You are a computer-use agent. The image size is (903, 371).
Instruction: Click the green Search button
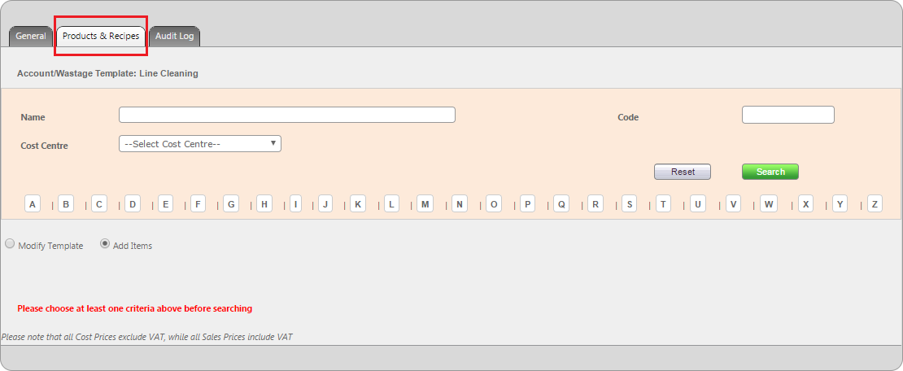point(770,172)
